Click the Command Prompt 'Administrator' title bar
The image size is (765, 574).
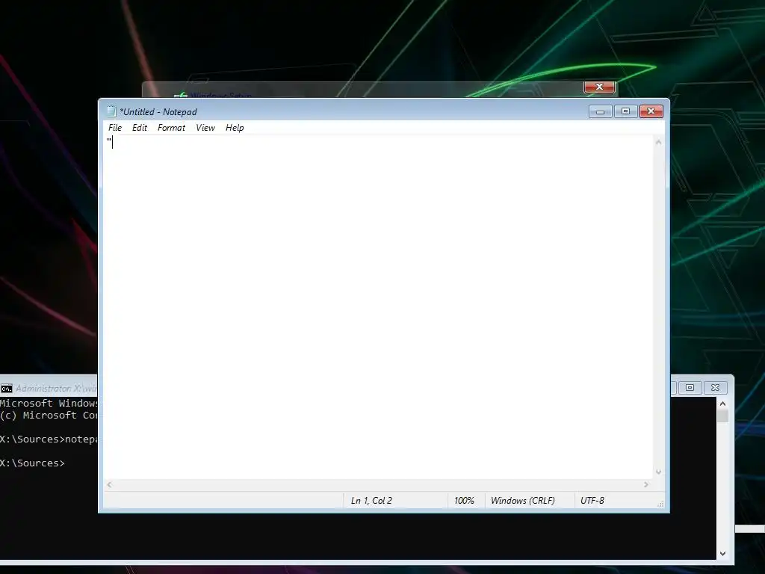55,389
